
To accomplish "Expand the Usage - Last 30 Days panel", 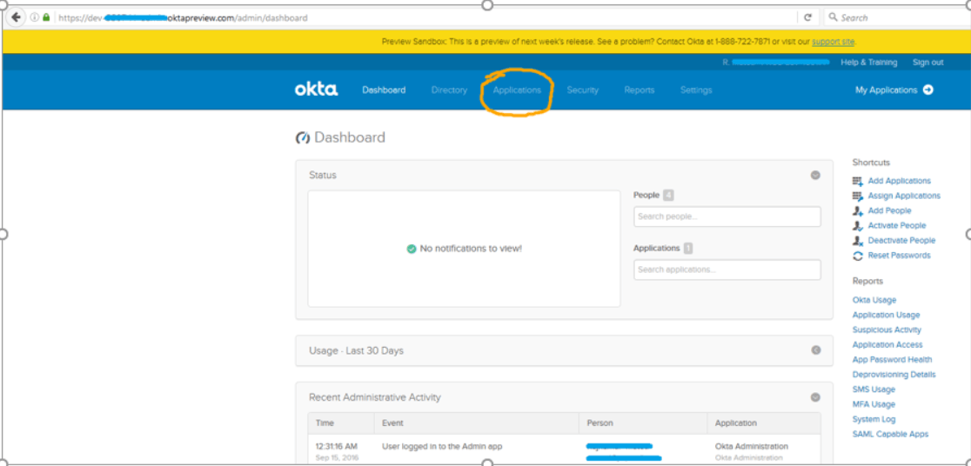I will (x=815, y=350).
